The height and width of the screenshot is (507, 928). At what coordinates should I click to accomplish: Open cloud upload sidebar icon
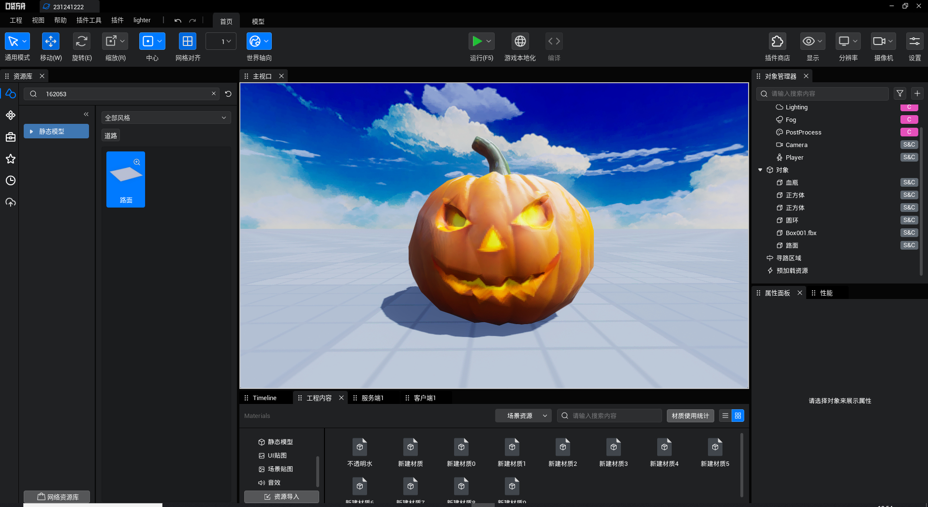click(x=11, y=202)
